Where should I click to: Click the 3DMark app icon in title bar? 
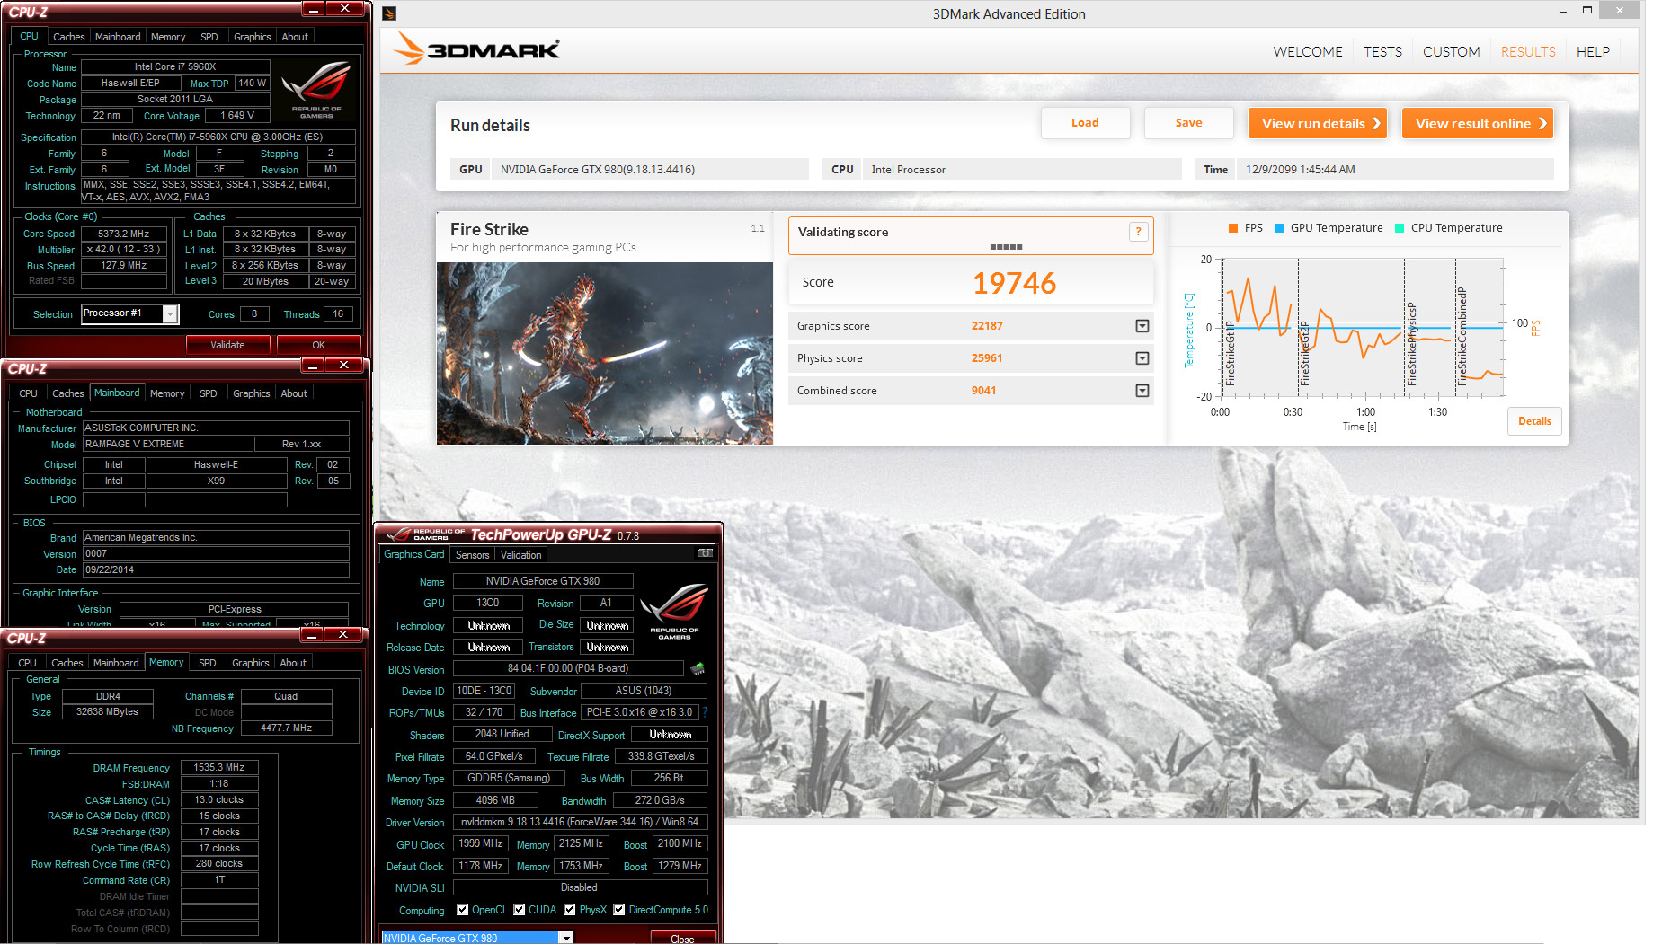point(389,13)
